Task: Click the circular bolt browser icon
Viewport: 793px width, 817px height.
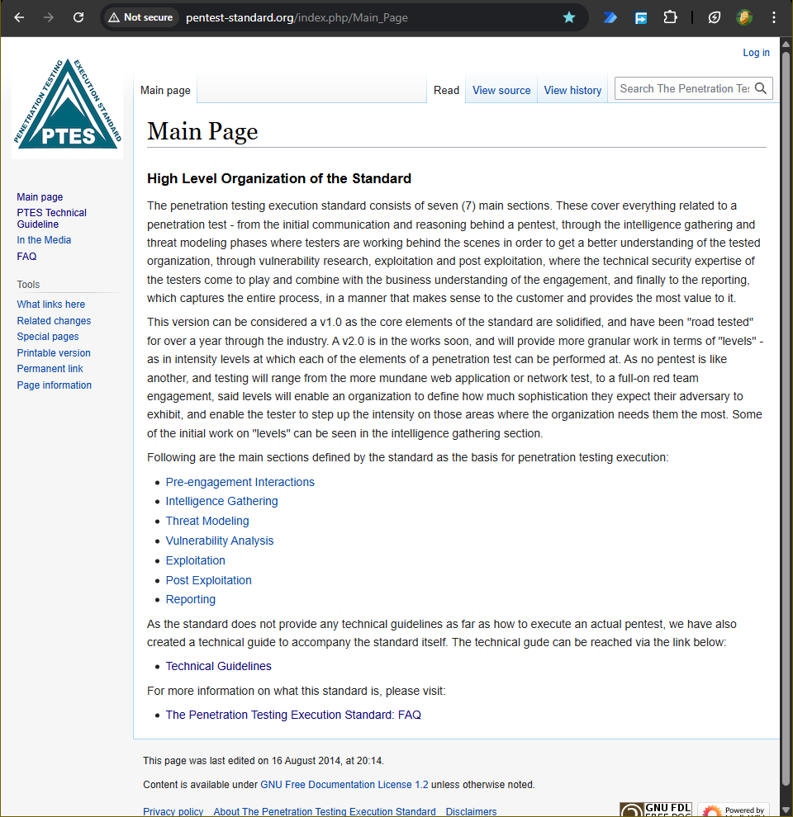Action: (x=715, y=17)
